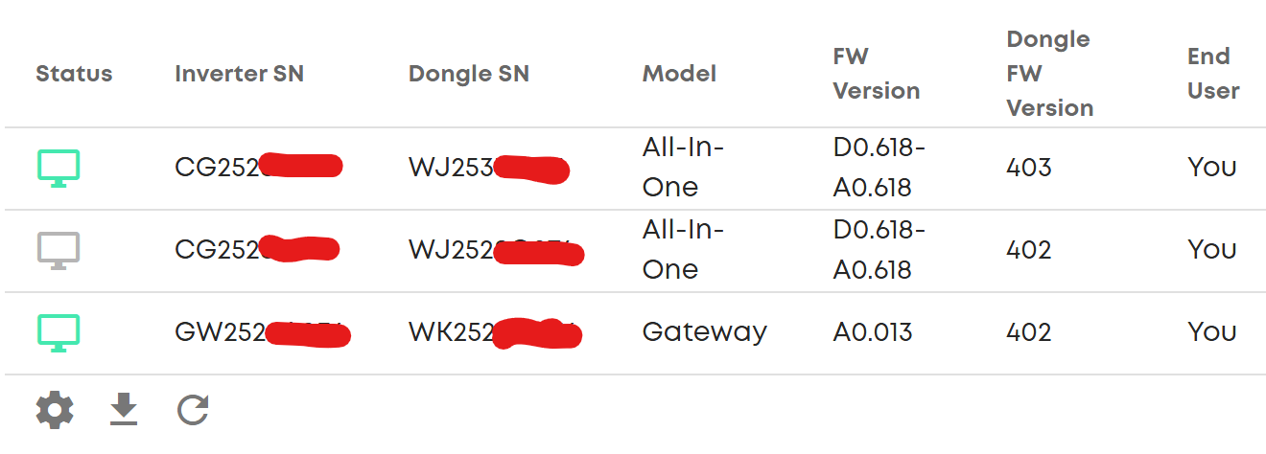The width and height of the screenshot is (1266, 454).
Task: Click the settings gear icon below table
Action: pyautogui.click(x=55, y=410)
